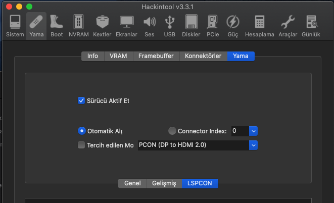Switch to the Ekranlar display section

(126, 25)
